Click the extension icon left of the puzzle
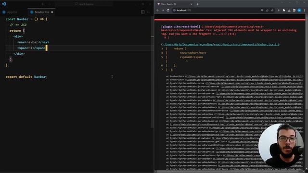The height and width of the screenshot is (173, 308). [279, 10]
